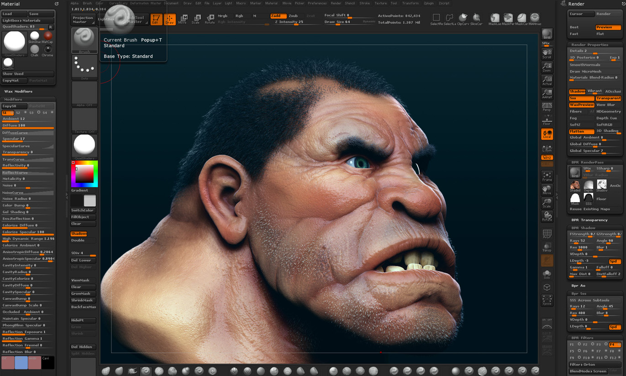Click the Zoom canvas icon
This screenshot has width=626, height=376.
(x=547, y=67)
